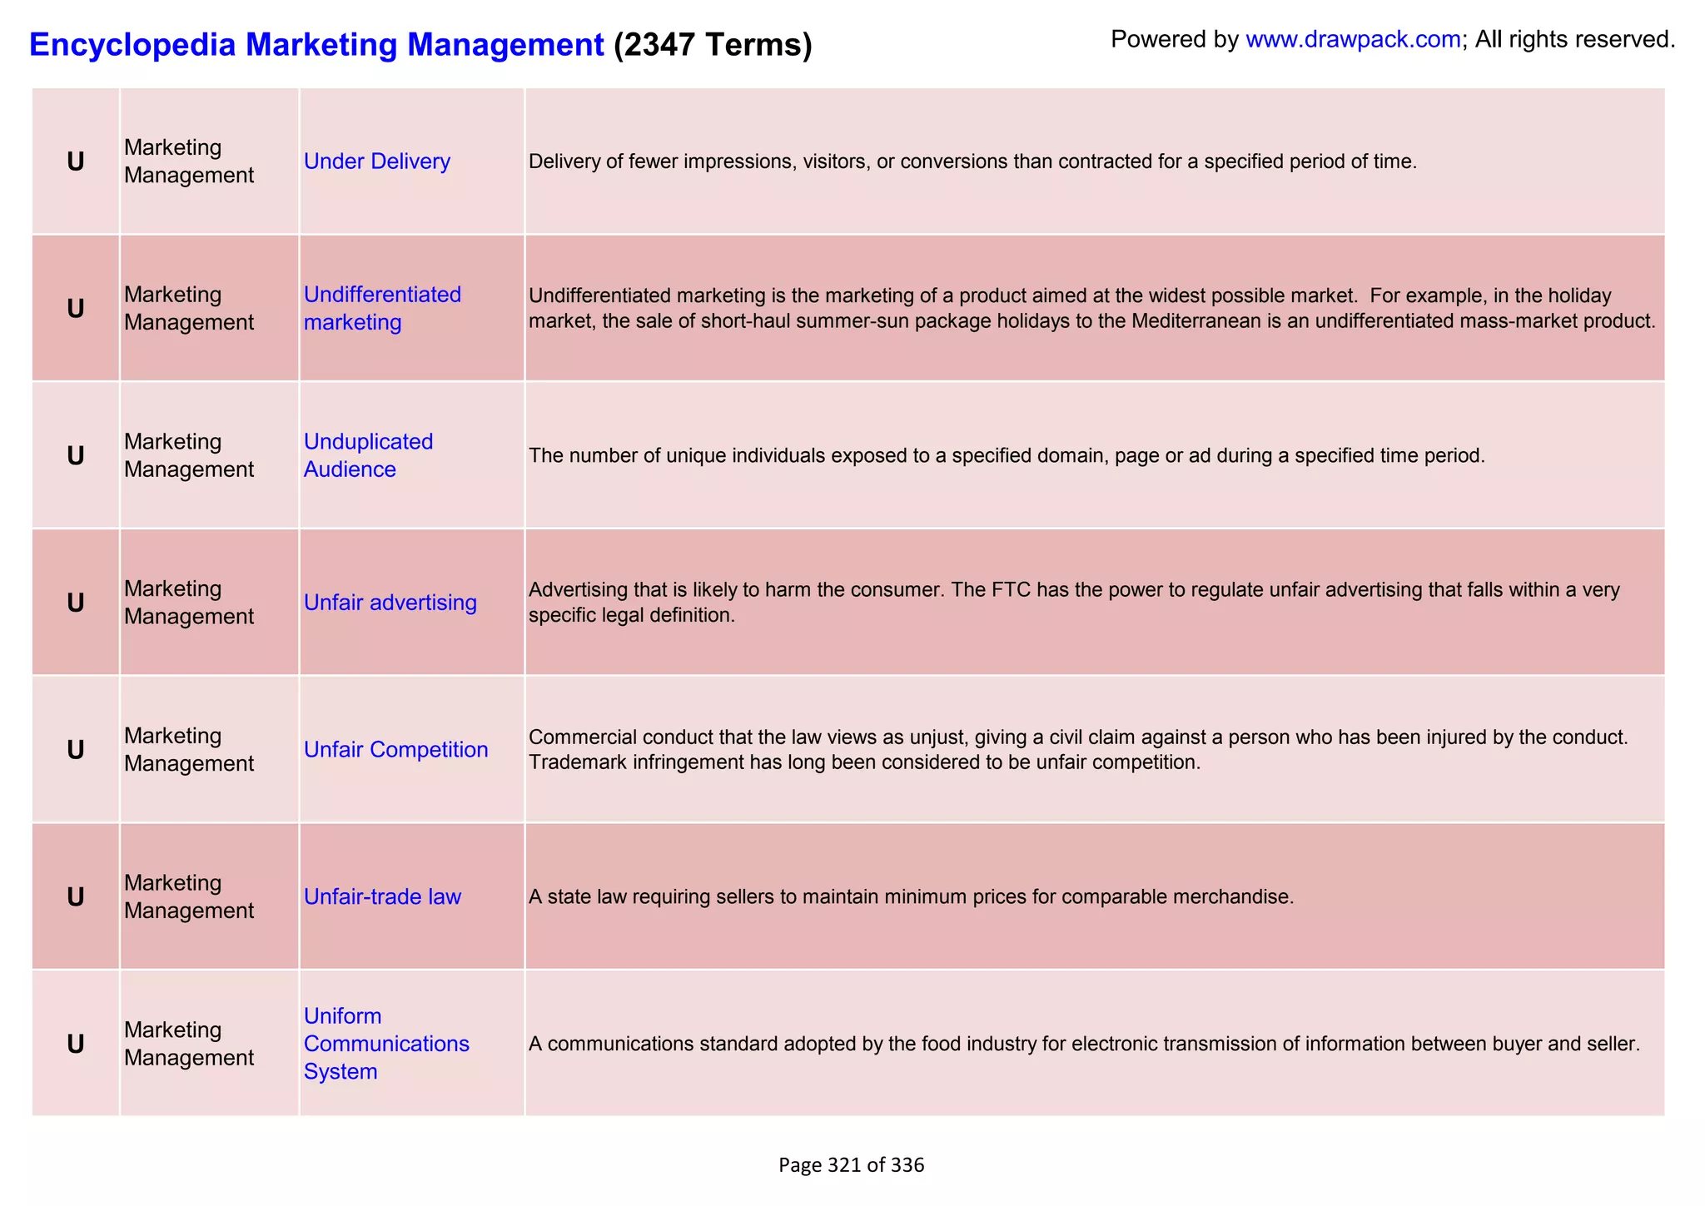This screenshot has height=1206, width=1705.
Task: Click Marketing Management in Uniform Communications row
Action: coord(189,1044)
